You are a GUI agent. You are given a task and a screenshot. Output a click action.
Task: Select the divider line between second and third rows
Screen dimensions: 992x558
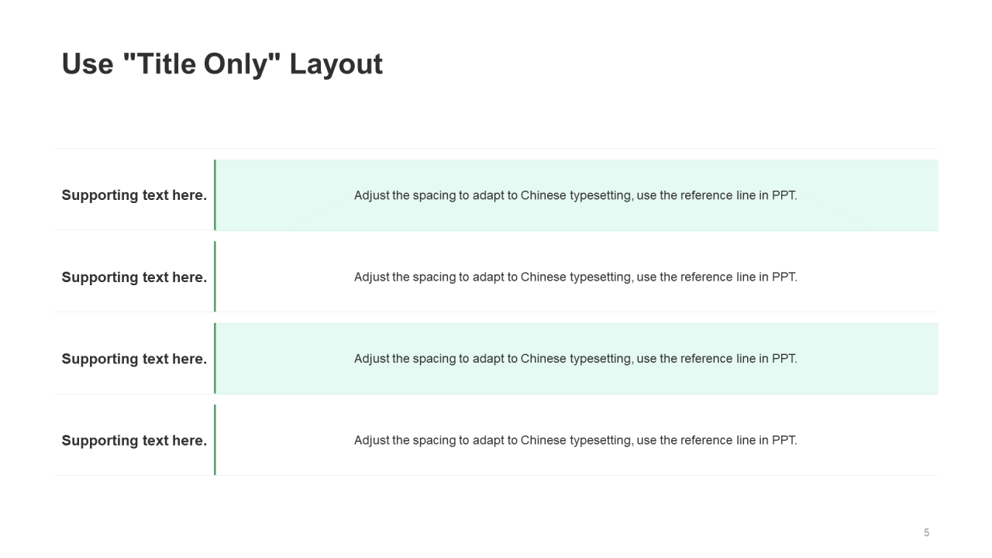tap(496, 312)
